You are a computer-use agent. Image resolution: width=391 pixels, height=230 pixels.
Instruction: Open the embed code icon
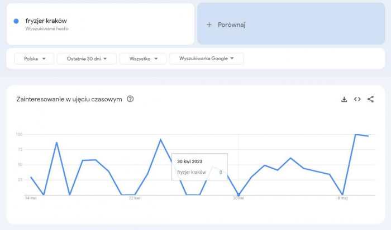pyautogui.click(x=357, y=99)
